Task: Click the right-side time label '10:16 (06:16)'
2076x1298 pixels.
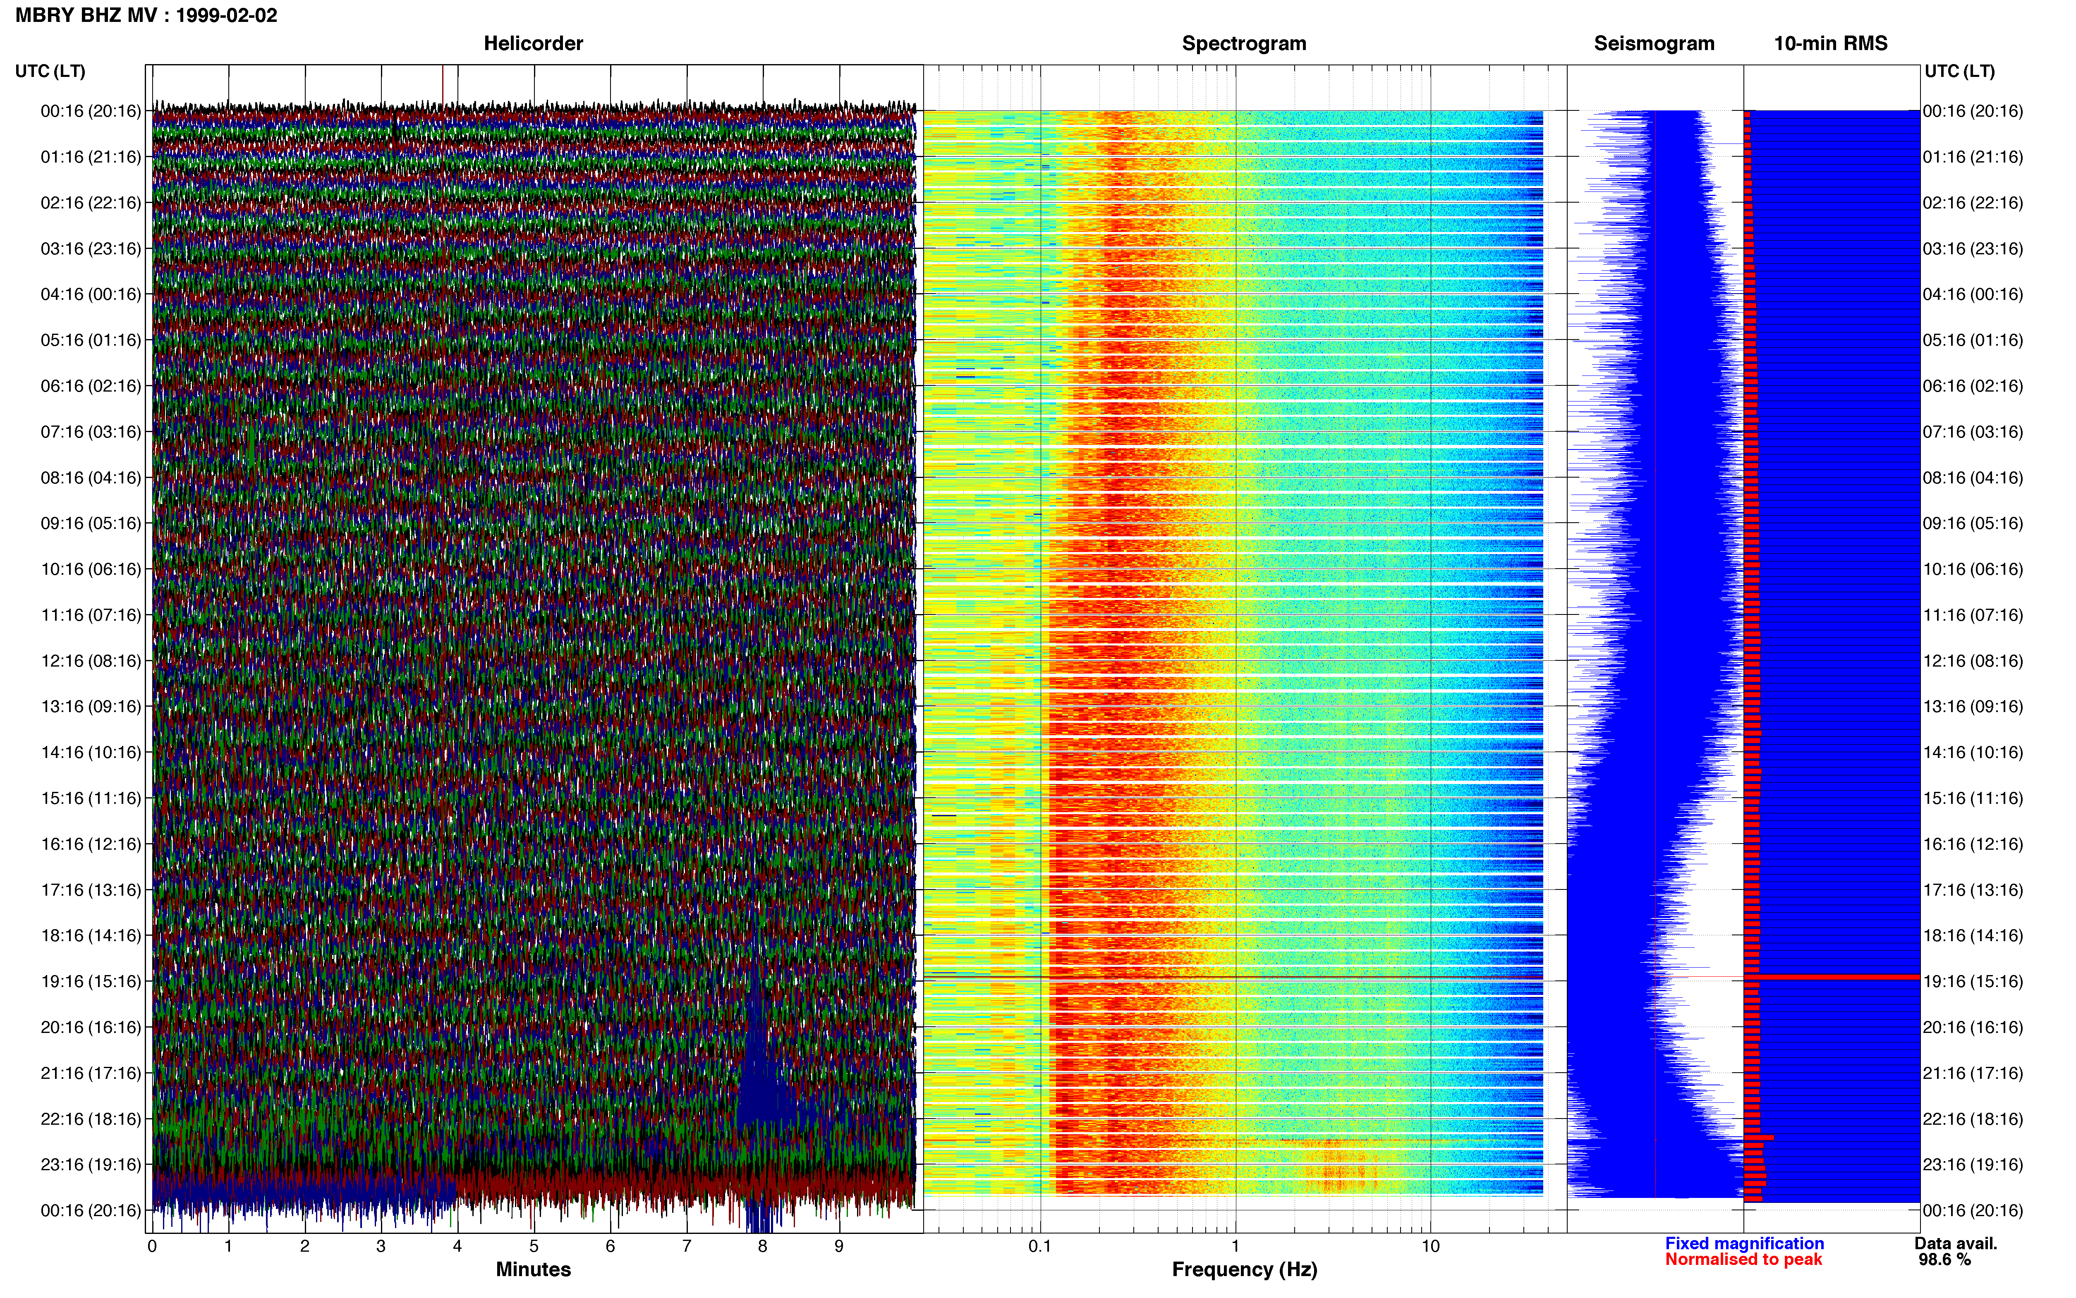Action: 1973,569
